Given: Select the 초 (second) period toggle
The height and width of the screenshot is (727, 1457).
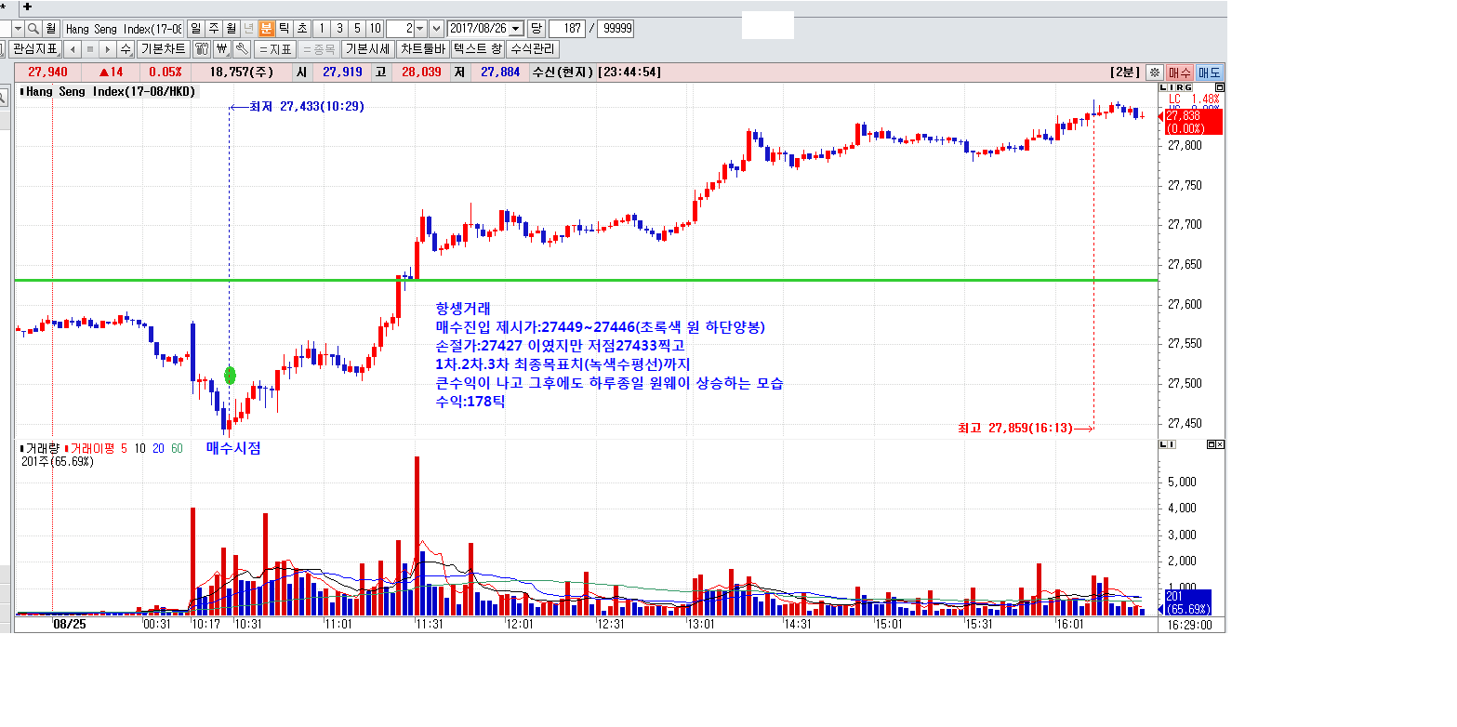Looking at the screenshot, I should click(x=302, y=29).
